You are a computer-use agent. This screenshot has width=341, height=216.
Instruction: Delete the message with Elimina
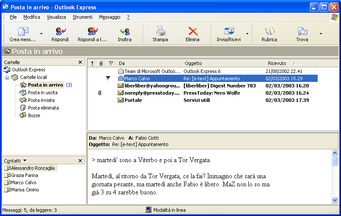click(x=192, y=34)
